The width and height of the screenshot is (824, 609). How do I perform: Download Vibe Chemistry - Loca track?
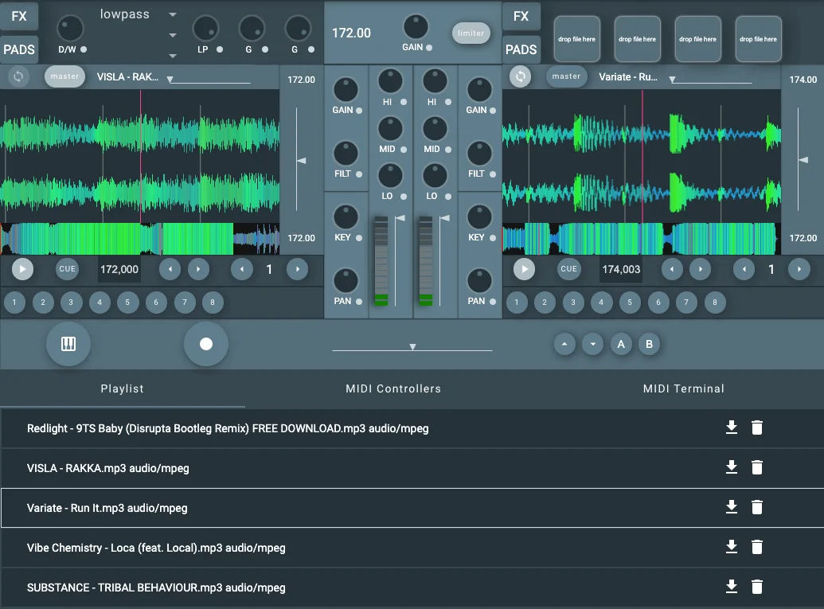(732, 547)
